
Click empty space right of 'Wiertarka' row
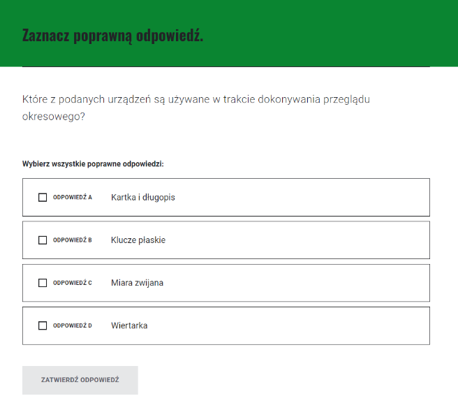[x=293, y=325]
